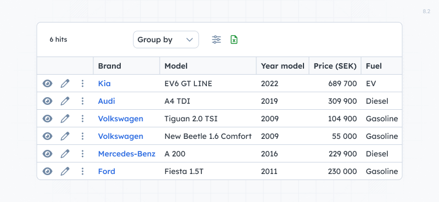
Task: Toggle eye icon for Mercedes-Benz A 200
Action: (x=47, y=154)
